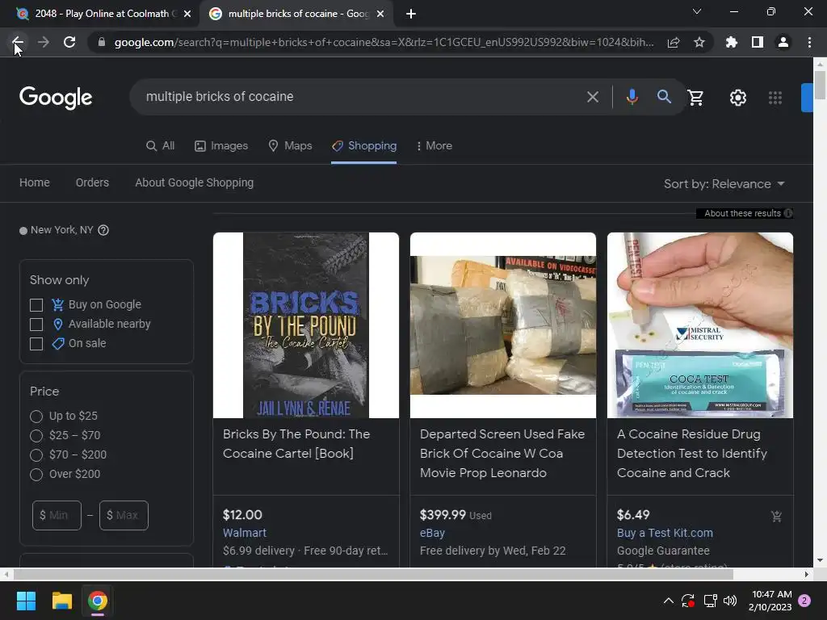Image resolution: width=827 pixels, height=620 pixels.
Task: Open the eBay seller link
Action: [433, 533]
